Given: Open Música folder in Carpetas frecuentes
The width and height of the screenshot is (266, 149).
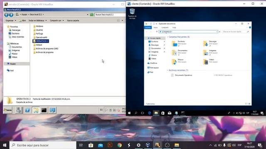Looking at the screenshot, I should [x=179, y=62].
